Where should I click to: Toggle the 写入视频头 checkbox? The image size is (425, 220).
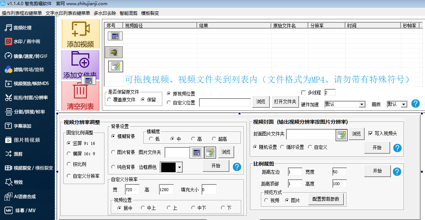coord(371,133)
